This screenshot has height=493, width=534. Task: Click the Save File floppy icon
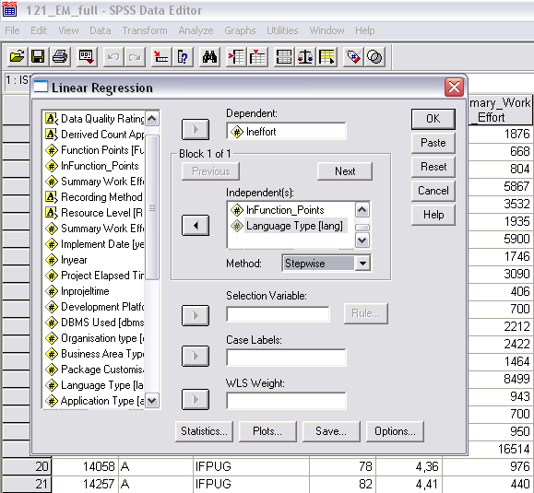(x=38, y=56)
